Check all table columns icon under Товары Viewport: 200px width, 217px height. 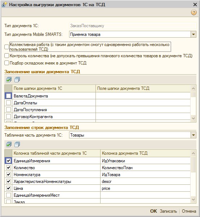coord(9,144)
